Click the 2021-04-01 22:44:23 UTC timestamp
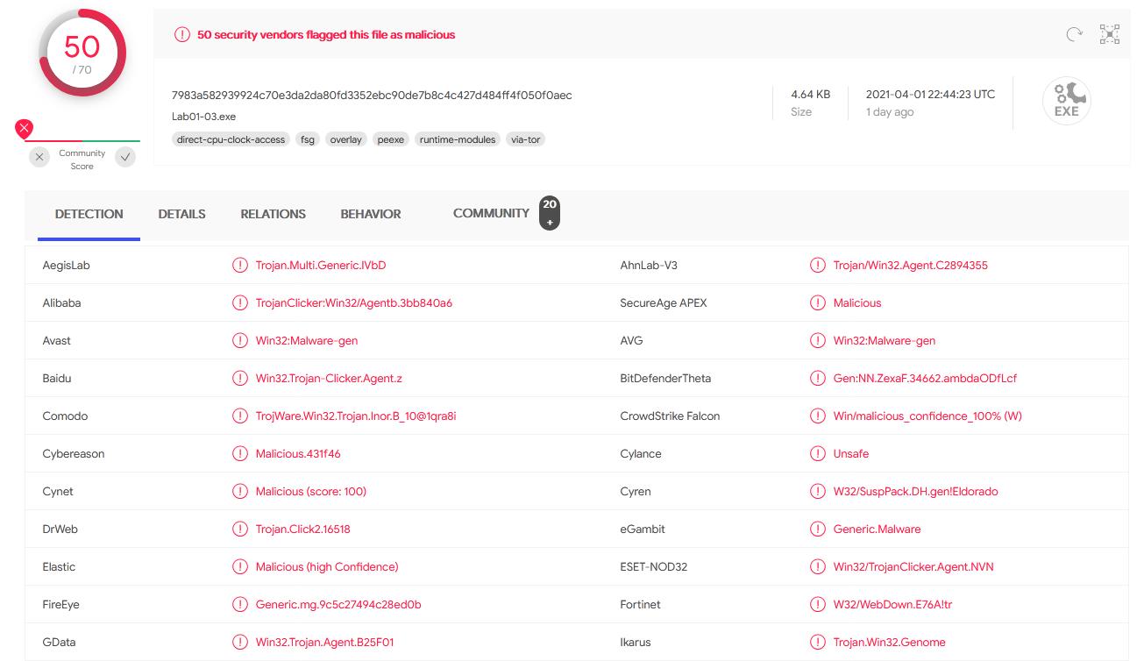The image size is (1144, 661). pyautogui.click(x=930, y=94)
